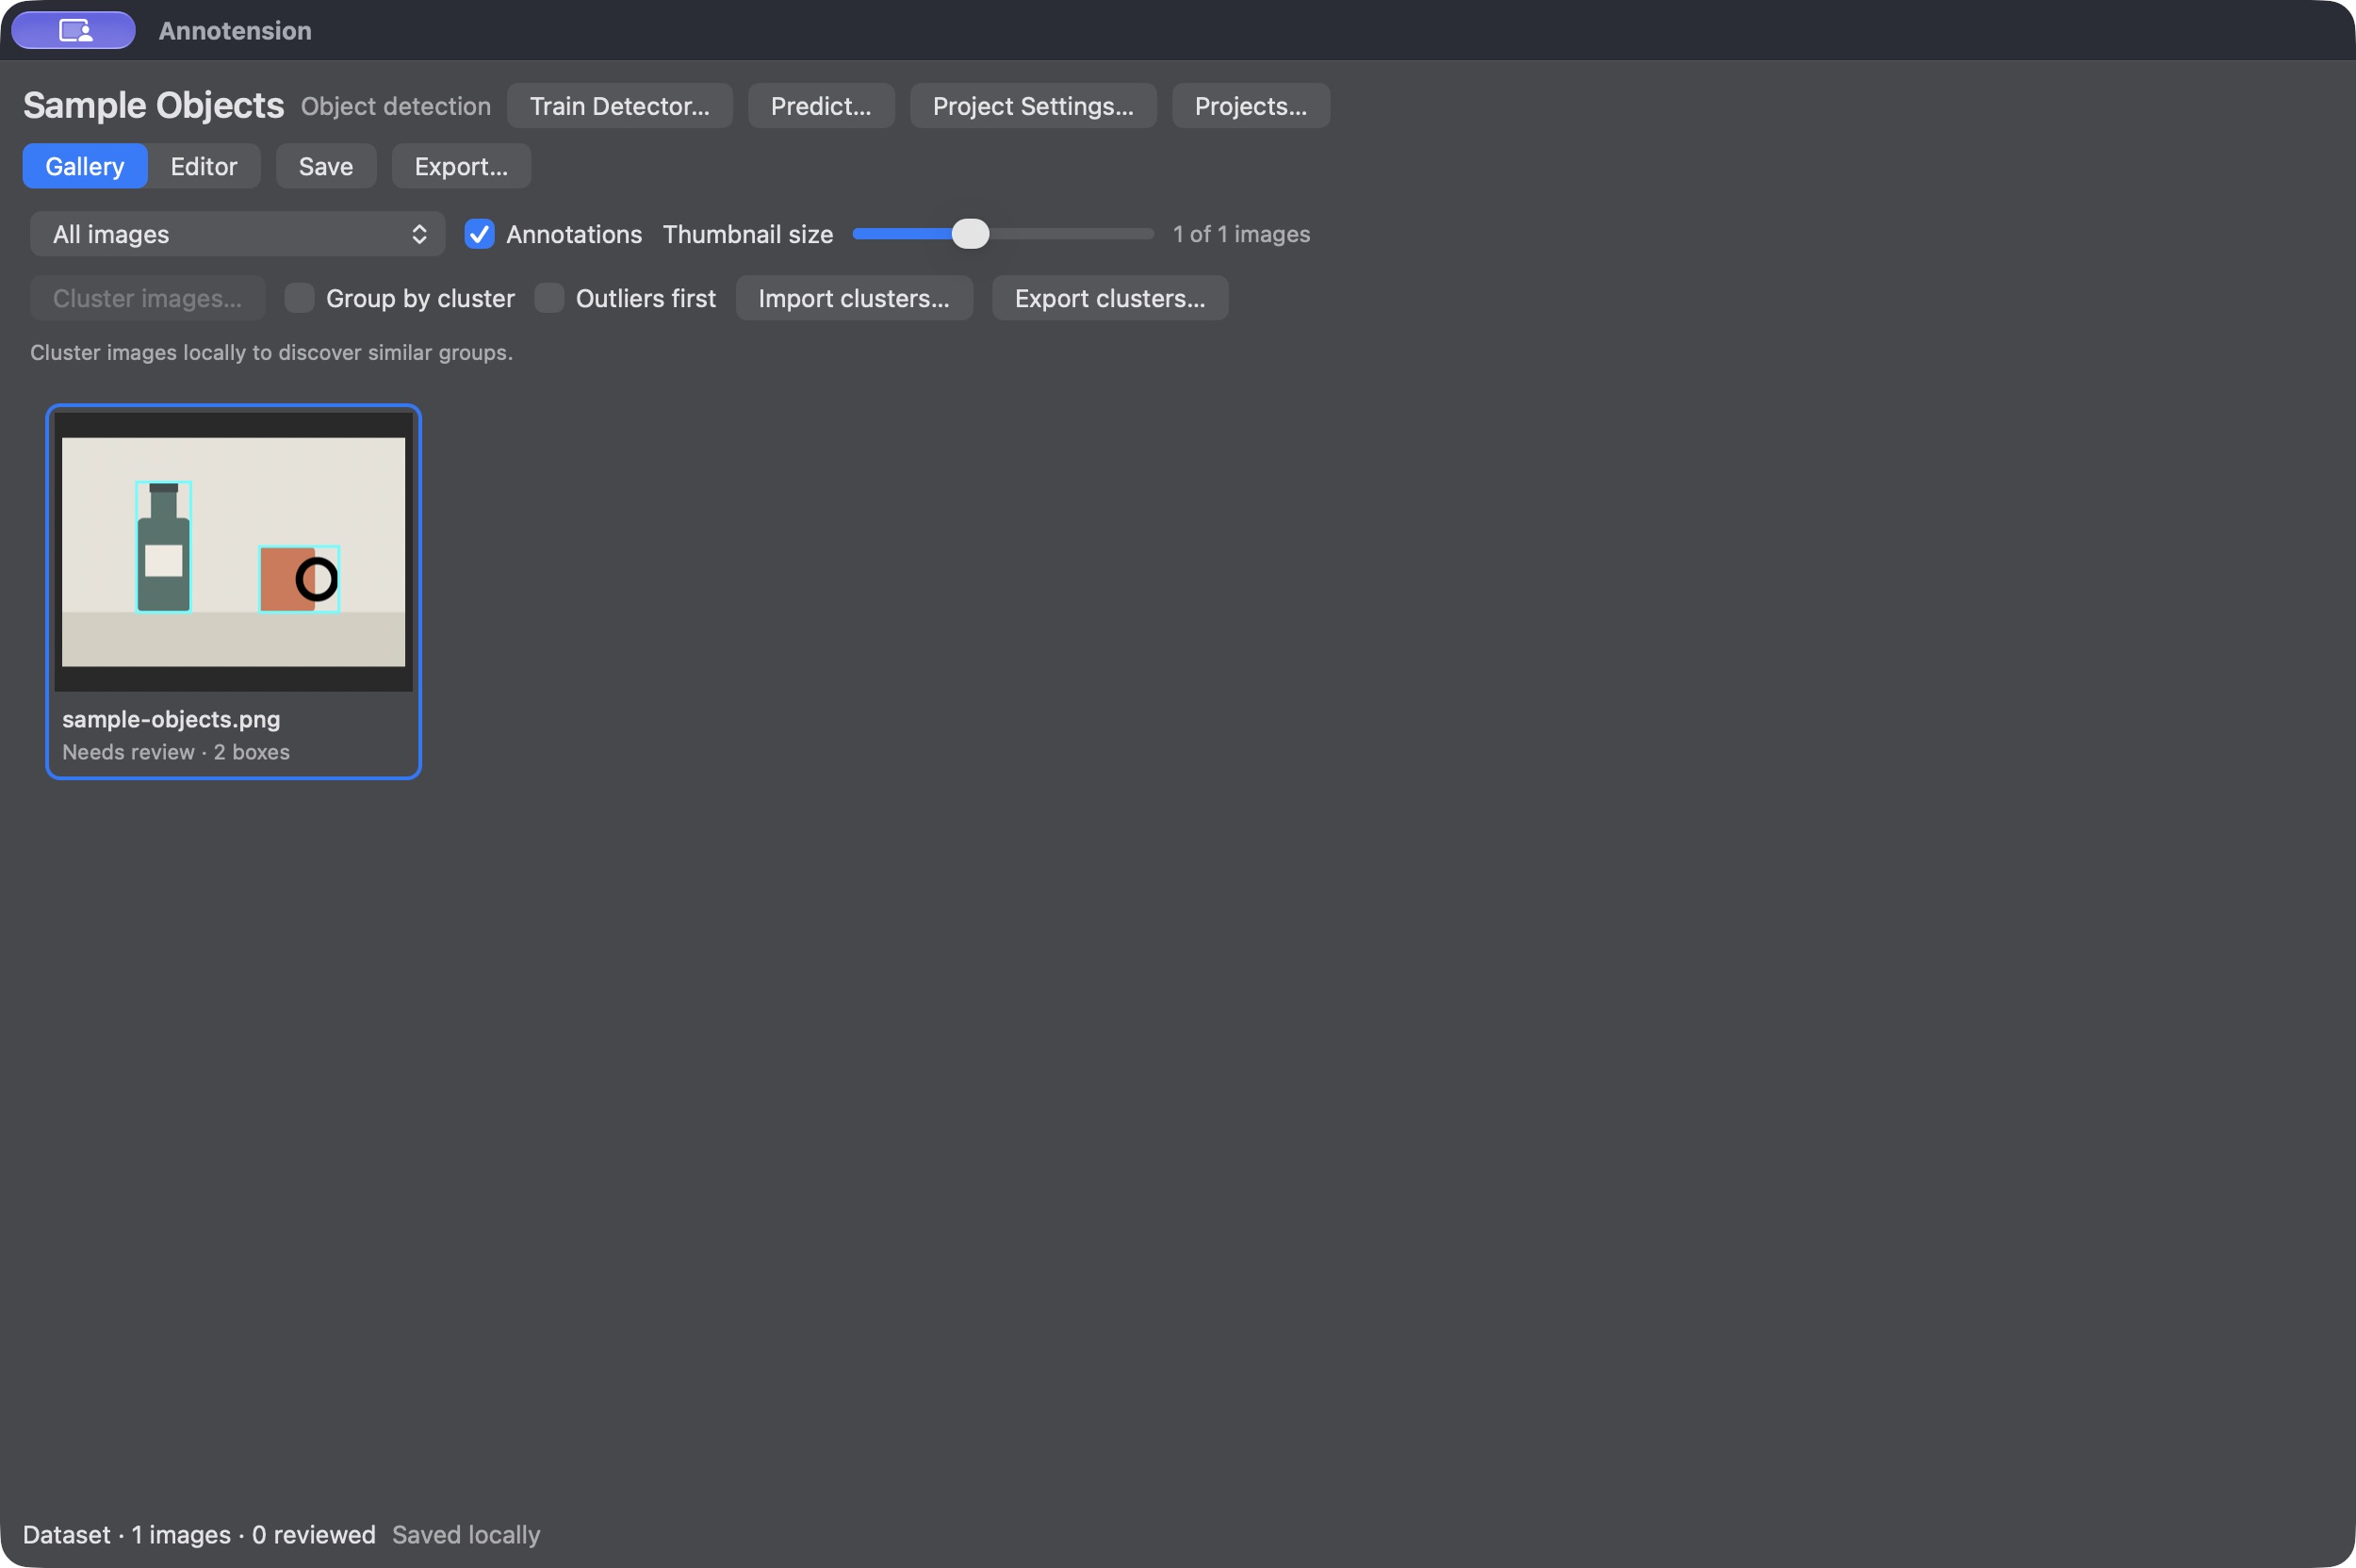Viewport: 2356px width, 1568px height.
Task: Click the Sample Objects project title
Action: click(x=153, y=105)
